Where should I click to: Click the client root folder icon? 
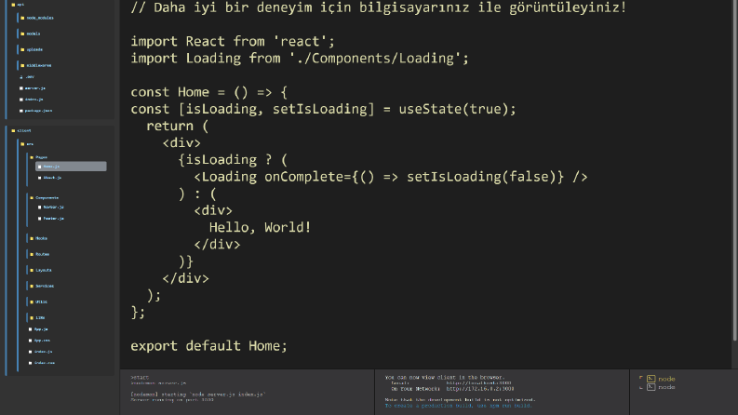pyautogui.click(x=13, y=130)
